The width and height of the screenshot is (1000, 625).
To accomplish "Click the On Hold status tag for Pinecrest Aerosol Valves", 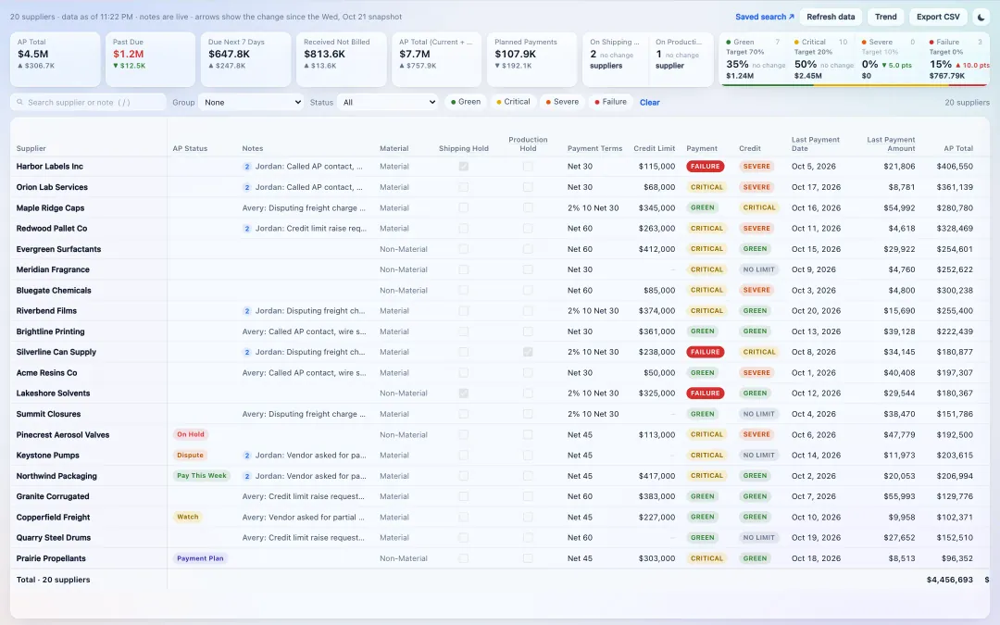I will click(x=191, y=434).
